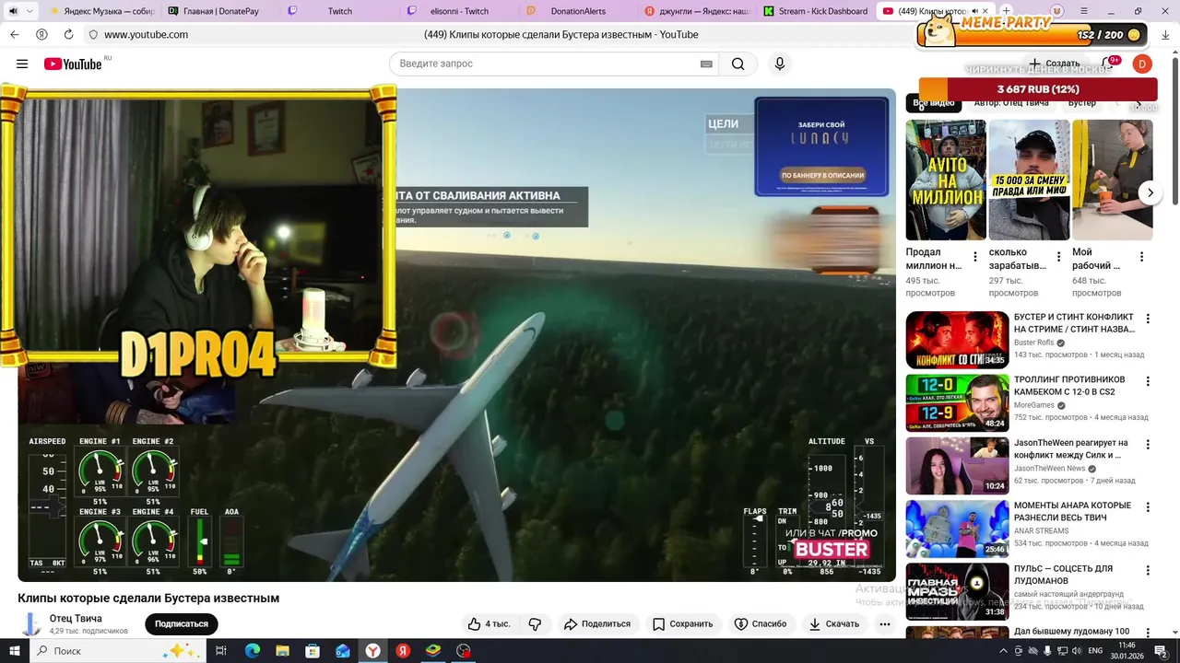Switch to the DonationAlerts tab

(578, 11)
